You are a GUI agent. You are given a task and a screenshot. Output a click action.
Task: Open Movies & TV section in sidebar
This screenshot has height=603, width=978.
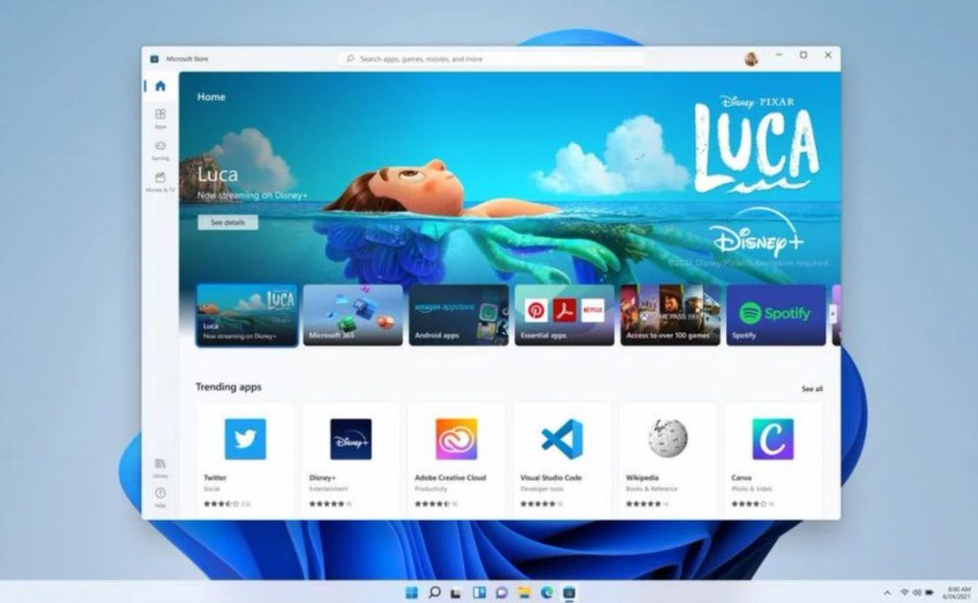pyautogui.click(x=160, y=181)
